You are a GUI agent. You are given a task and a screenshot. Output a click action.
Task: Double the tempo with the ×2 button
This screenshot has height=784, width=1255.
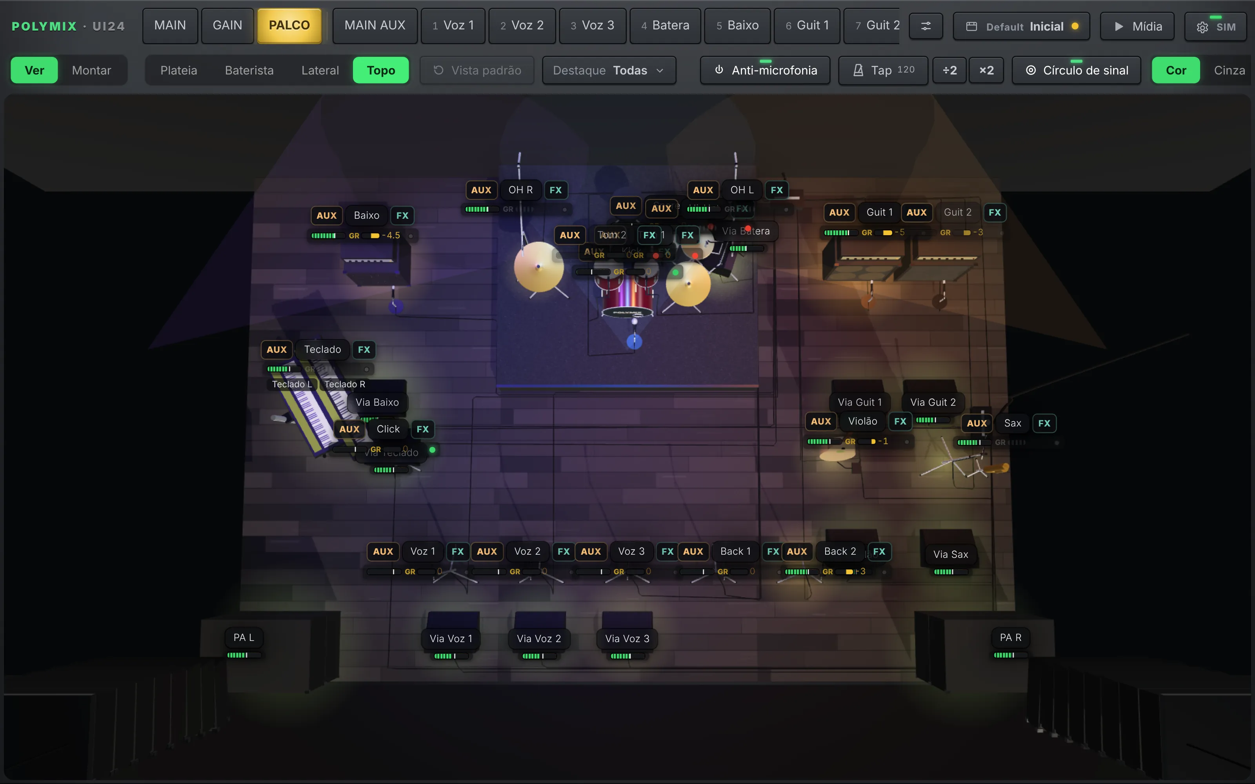pos(986,70)
